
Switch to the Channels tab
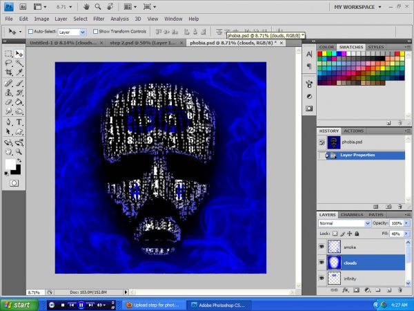pos(352,215)
